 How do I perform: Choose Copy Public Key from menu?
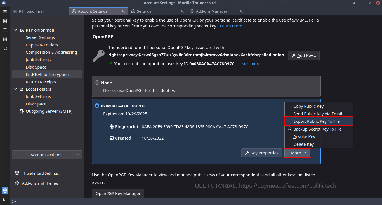(319, 106)
